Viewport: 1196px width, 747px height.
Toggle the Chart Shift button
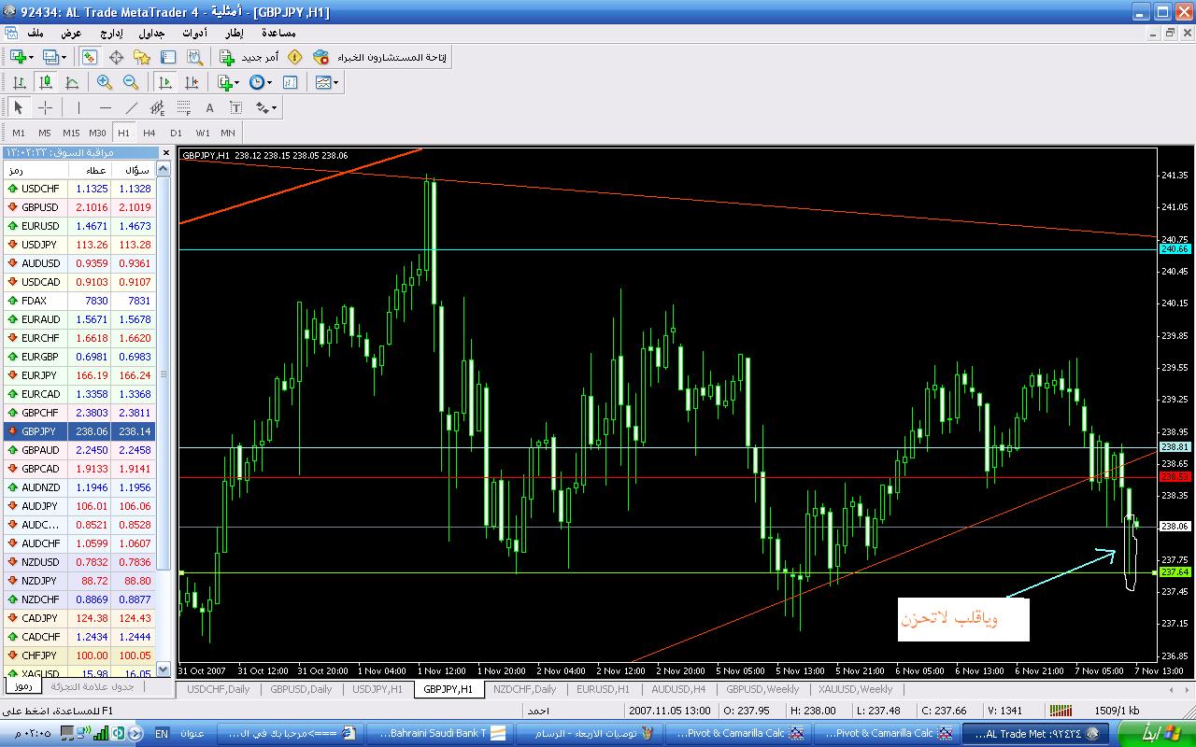pos(192,82)
